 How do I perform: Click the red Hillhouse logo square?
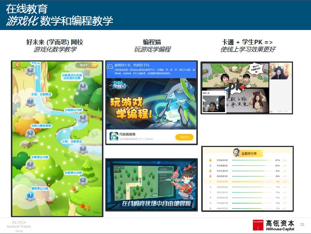click(258, 225)
